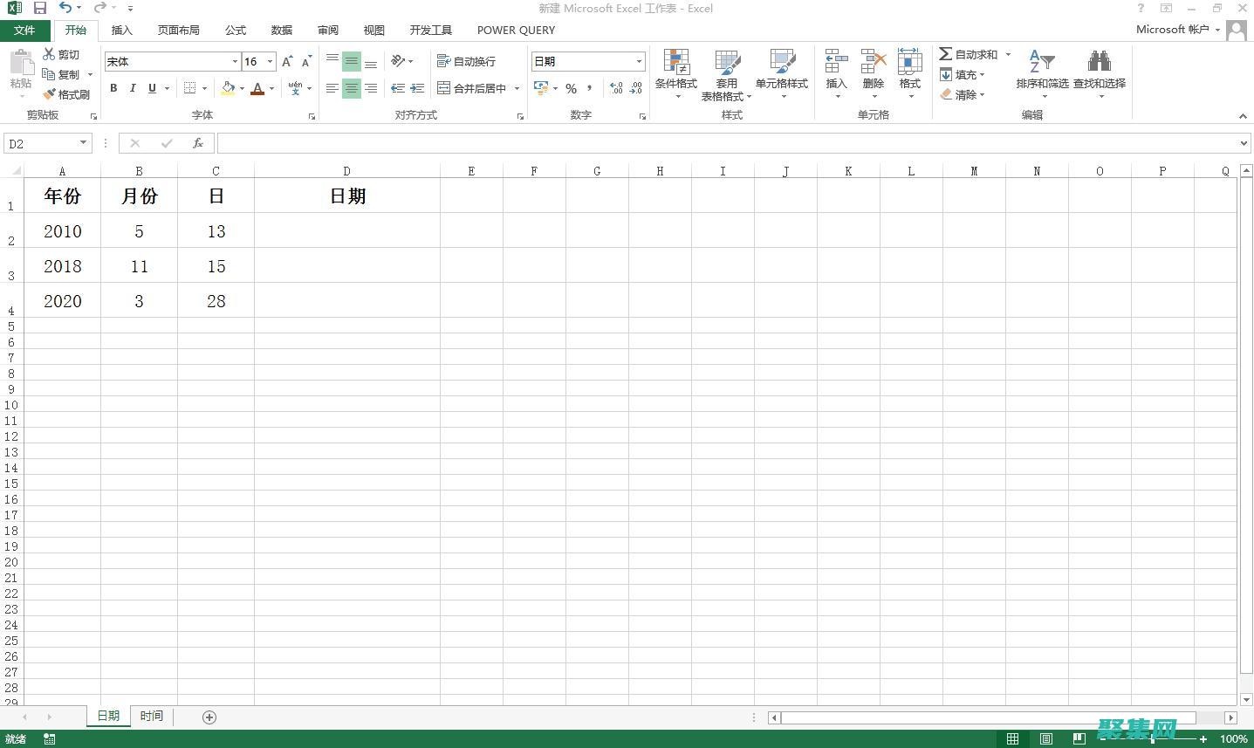The image size is (1254, 748).
Task: Open the 公式 (Formulas) ribbon tab
Action: [x=236, y=30]
